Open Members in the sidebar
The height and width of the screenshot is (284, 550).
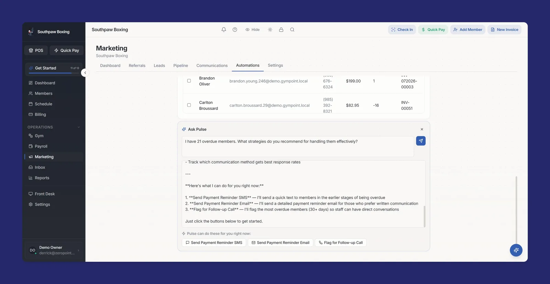click(x=54, y=93)
